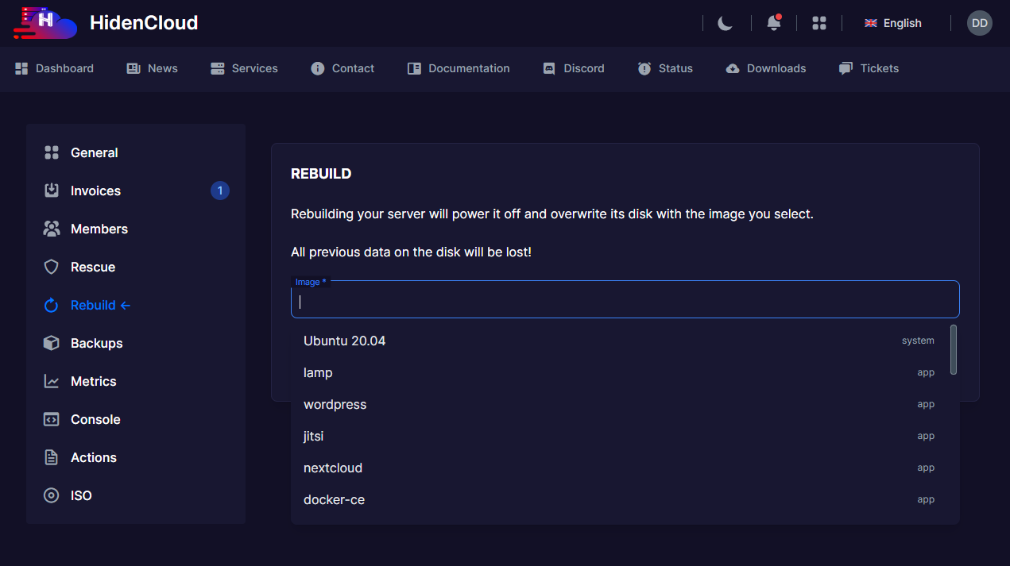Screen dimensions: 1010x566
Task: Click the Console terminal icon
Action: [x=52, y=419]
